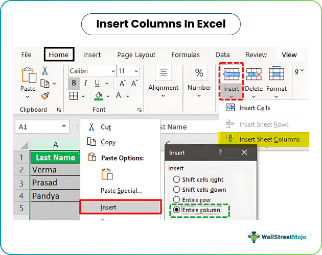Select Shift cells down option
Screen dimensions: 322x255
tap(176, 189)
